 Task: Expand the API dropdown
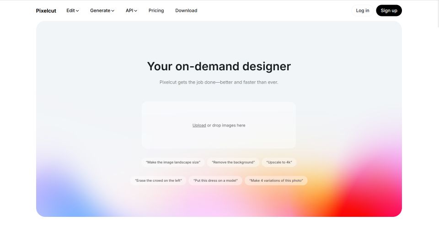click(131, 11)
